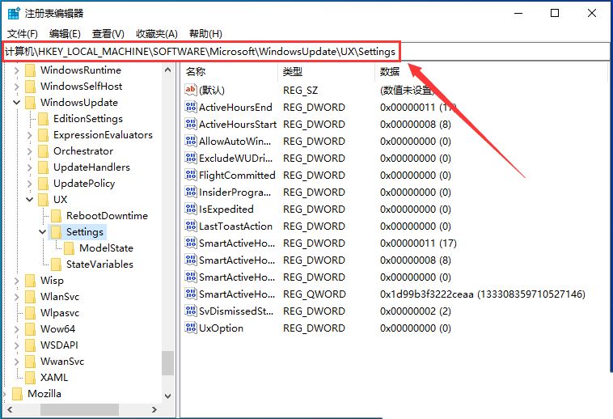The image size is (613, 419).
Task: Open the 编辑(E) menu
Action: (x=65, y=34)
